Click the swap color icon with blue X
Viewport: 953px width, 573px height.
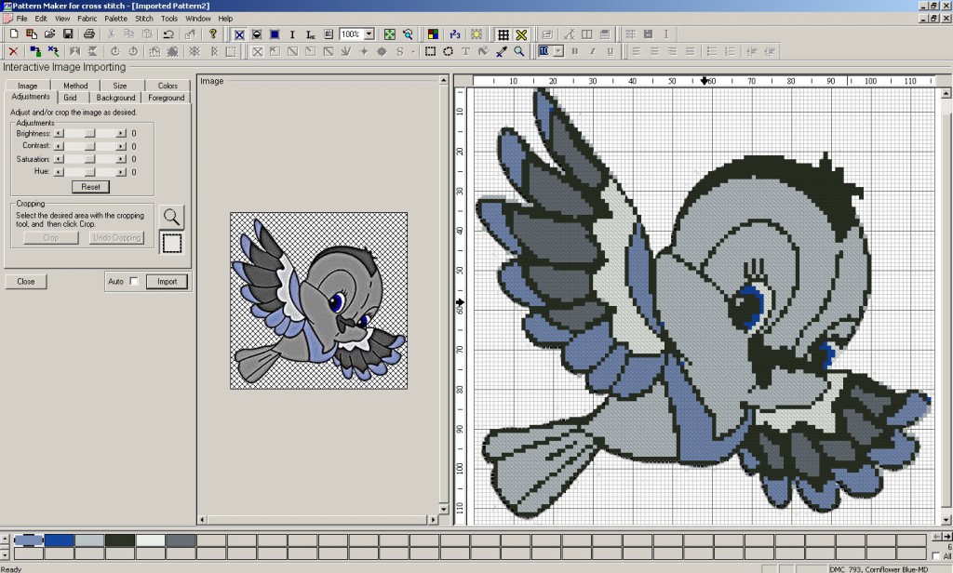click(x=53, y=52)
